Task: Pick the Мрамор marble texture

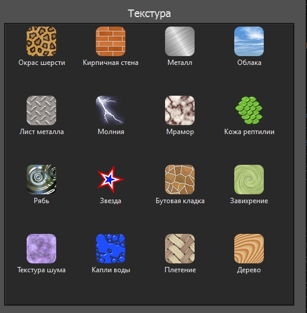Action: [180, 110]
